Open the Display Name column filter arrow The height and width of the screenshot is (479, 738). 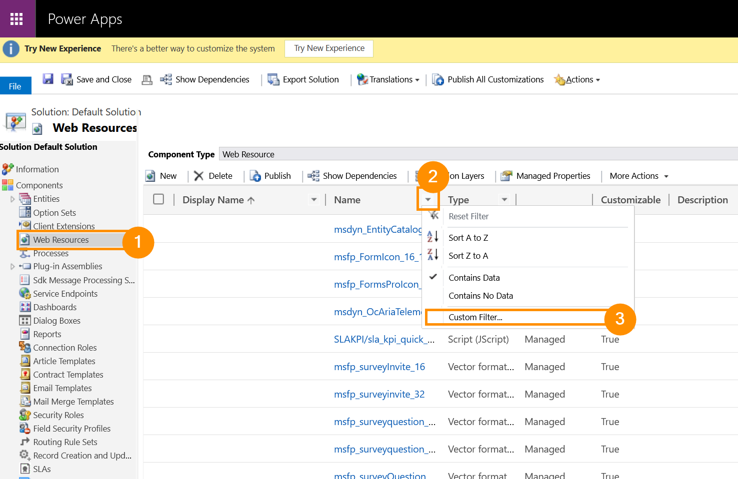(x=314, y=200)
